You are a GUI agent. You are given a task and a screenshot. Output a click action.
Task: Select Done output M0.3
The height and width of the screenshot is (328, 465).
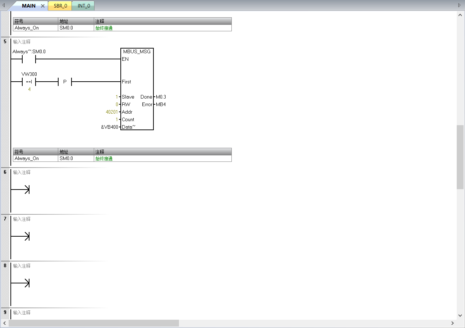(161, 97)
